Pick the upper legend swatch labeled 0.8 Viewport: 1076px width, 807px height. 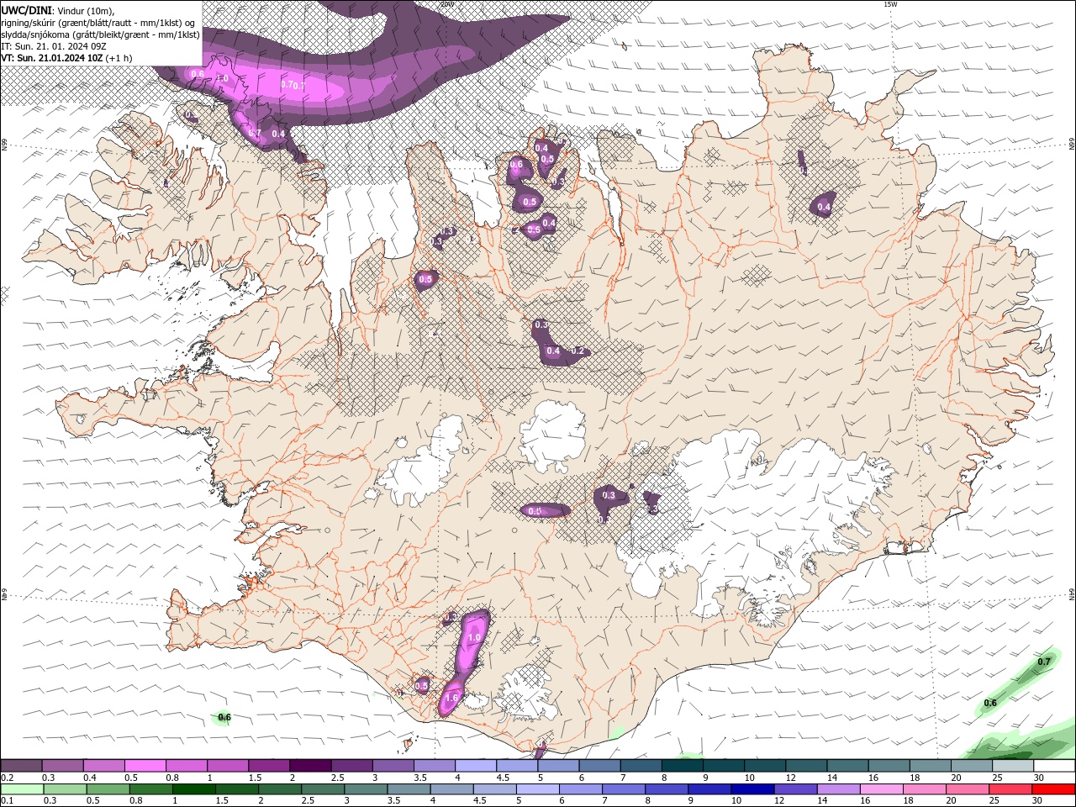pos(186,766)
